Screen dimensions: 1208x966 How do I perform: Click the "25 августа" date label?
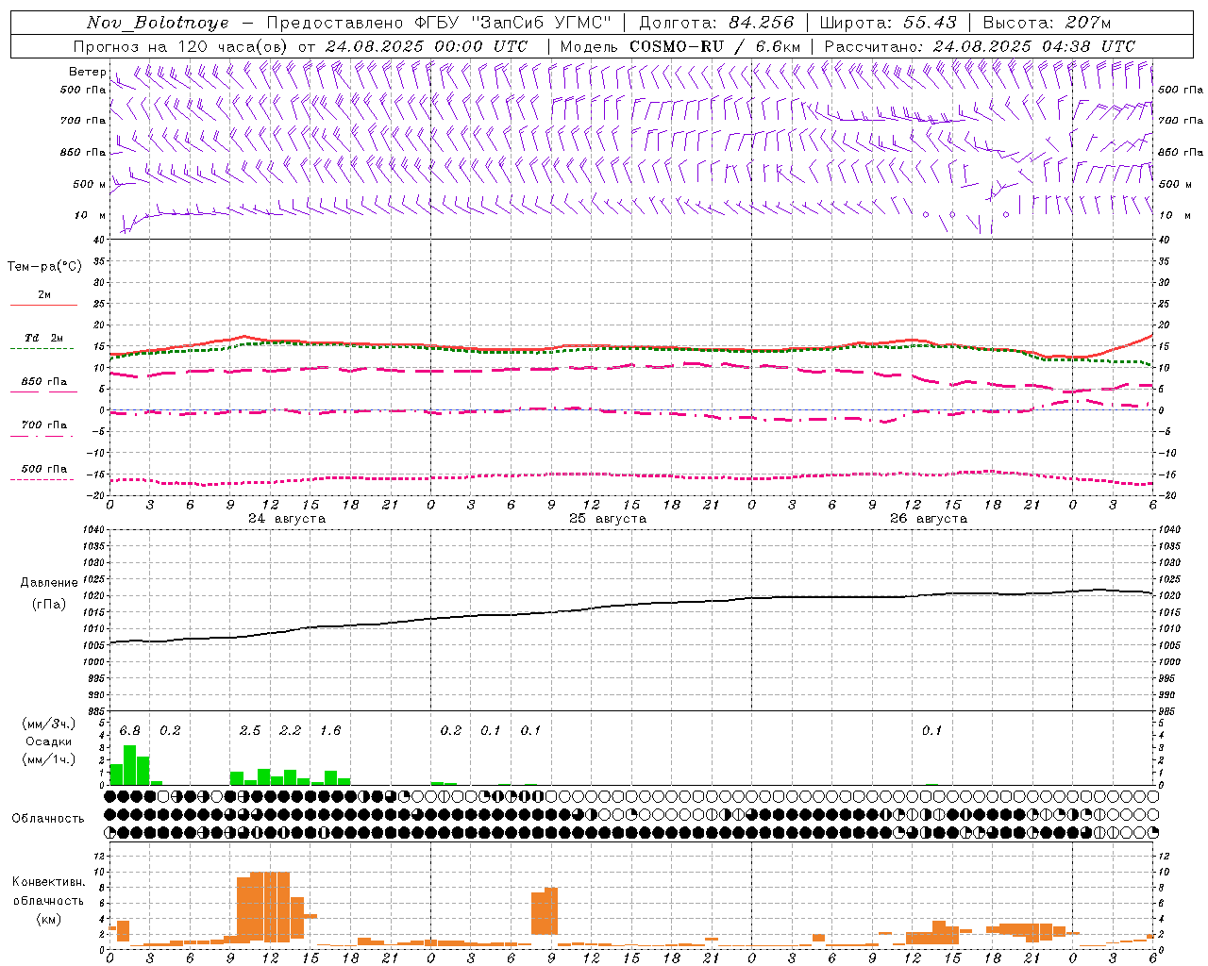tap(608, 519)
